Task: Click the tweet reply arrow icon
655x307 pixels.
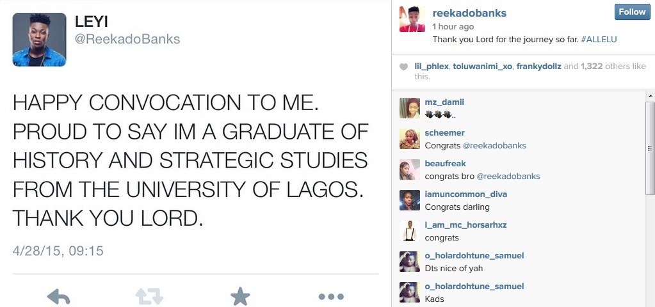Action: [x=58, y=297]
